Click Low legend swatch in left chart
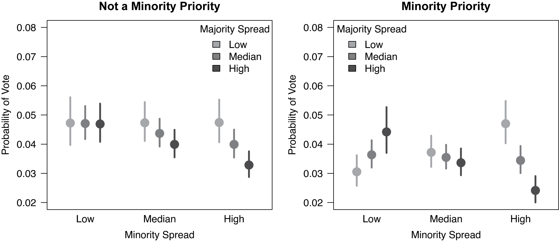 [216, 44]
